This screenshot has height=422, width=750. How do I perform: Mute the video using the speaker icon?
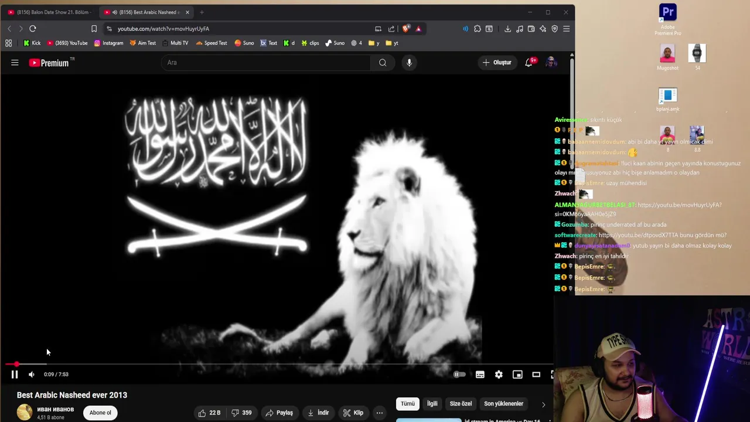click(32, 375)
